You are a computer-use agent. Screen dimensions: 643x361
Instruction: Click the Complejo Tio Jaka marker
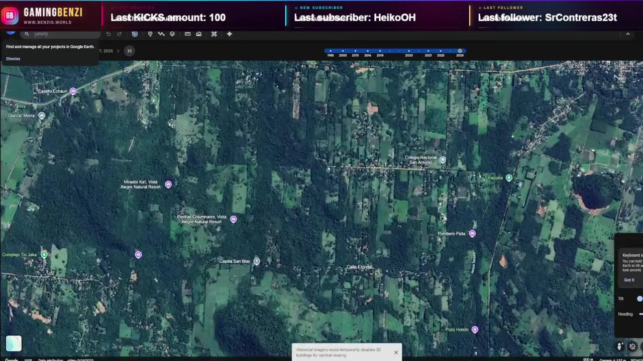click(44, 255)
